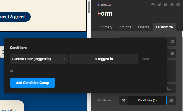Toggle Form visibility with eye icon

[172, 4]
